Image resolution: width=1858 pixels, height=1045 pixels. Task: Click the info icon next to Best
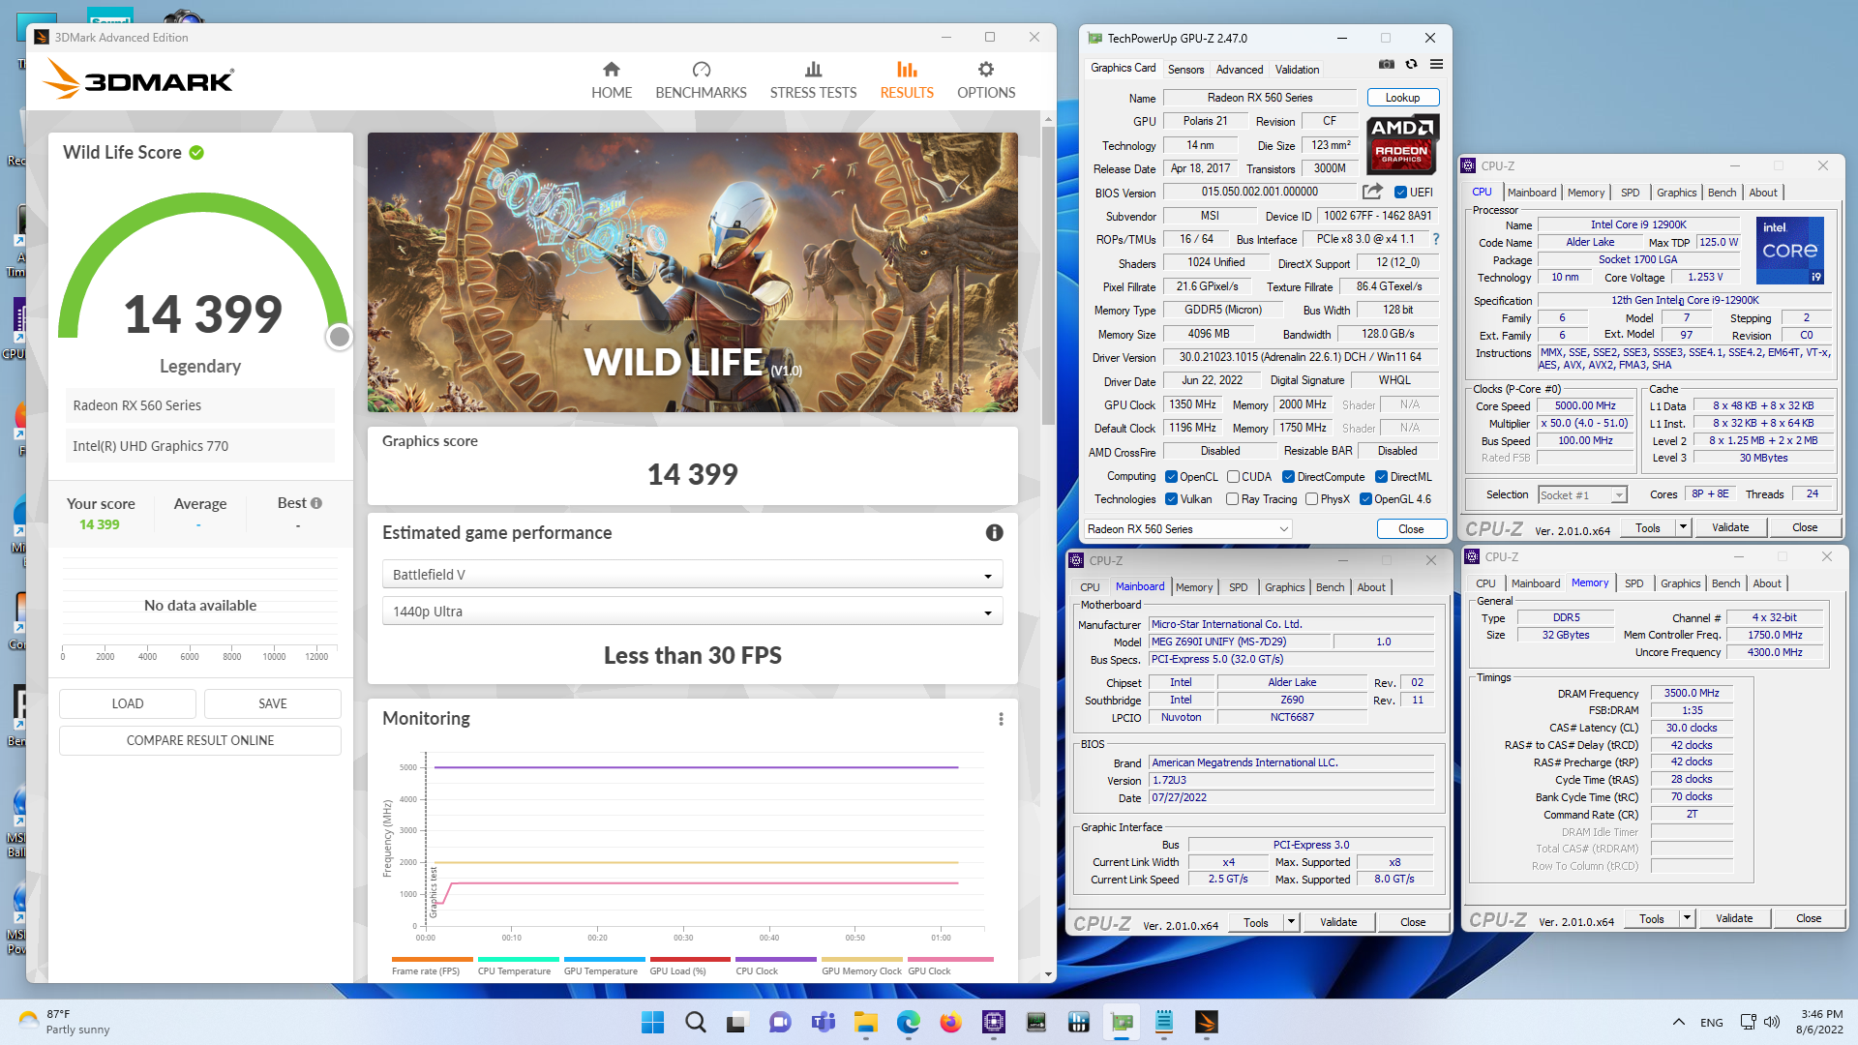tap(316, 503)
